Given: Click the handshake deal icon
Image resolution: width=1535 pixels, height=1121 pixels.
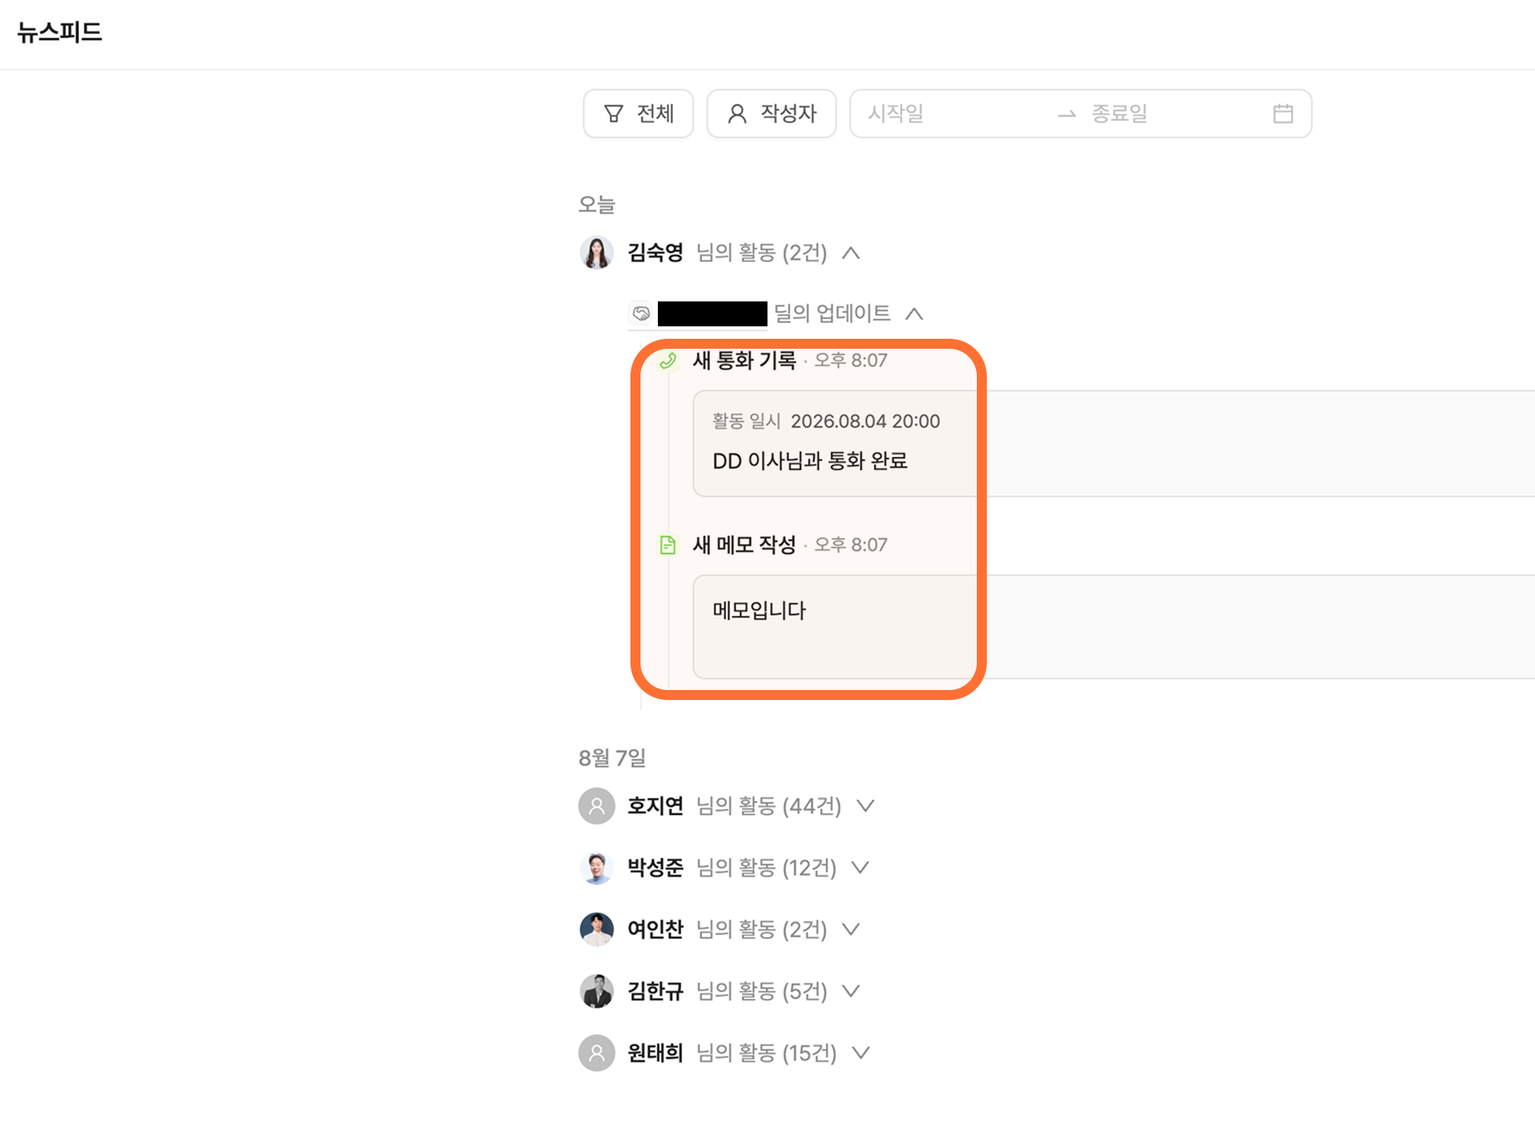Looking at the screenshot, I should [641, 313].
